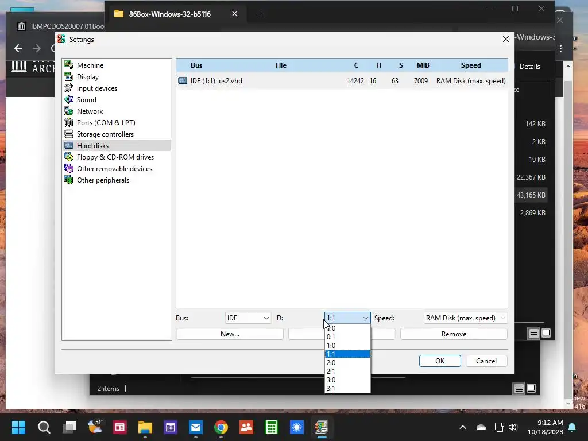Viewport: 588px width, 441px height.
Task: Show hidden system tray icons
Action: coord(463,427)
